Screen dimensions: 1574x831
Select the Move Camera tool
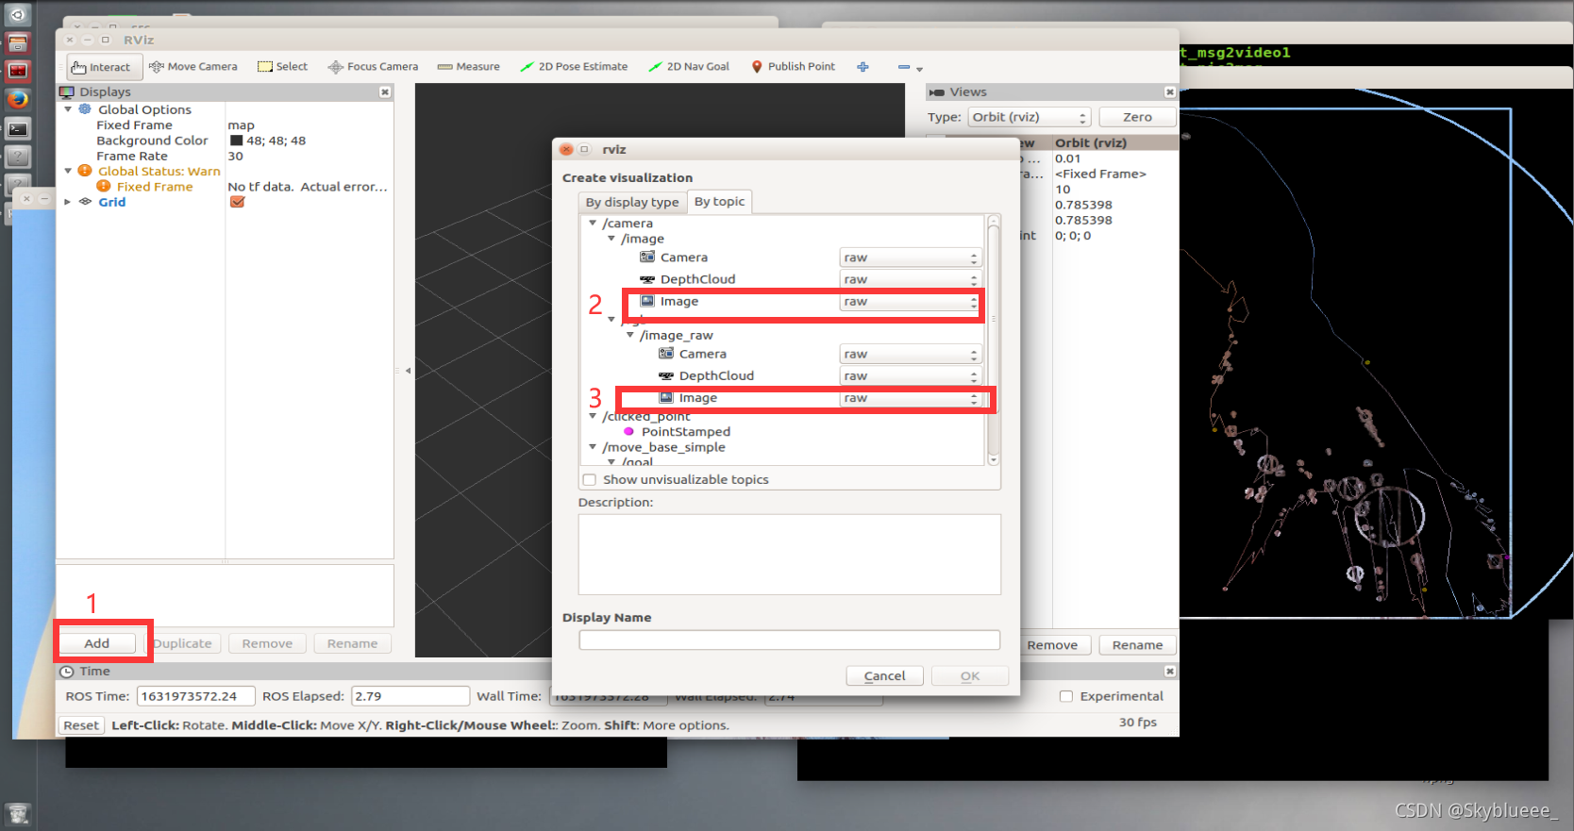(x=193, y=67)
